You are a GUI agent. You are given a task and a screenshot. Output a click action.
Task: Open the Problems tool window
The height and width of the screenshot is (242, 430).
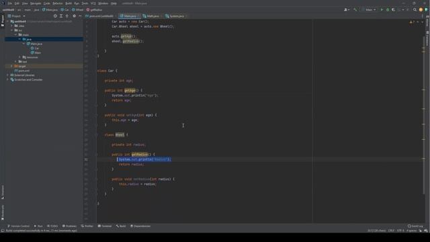click(x=69, y=226)
